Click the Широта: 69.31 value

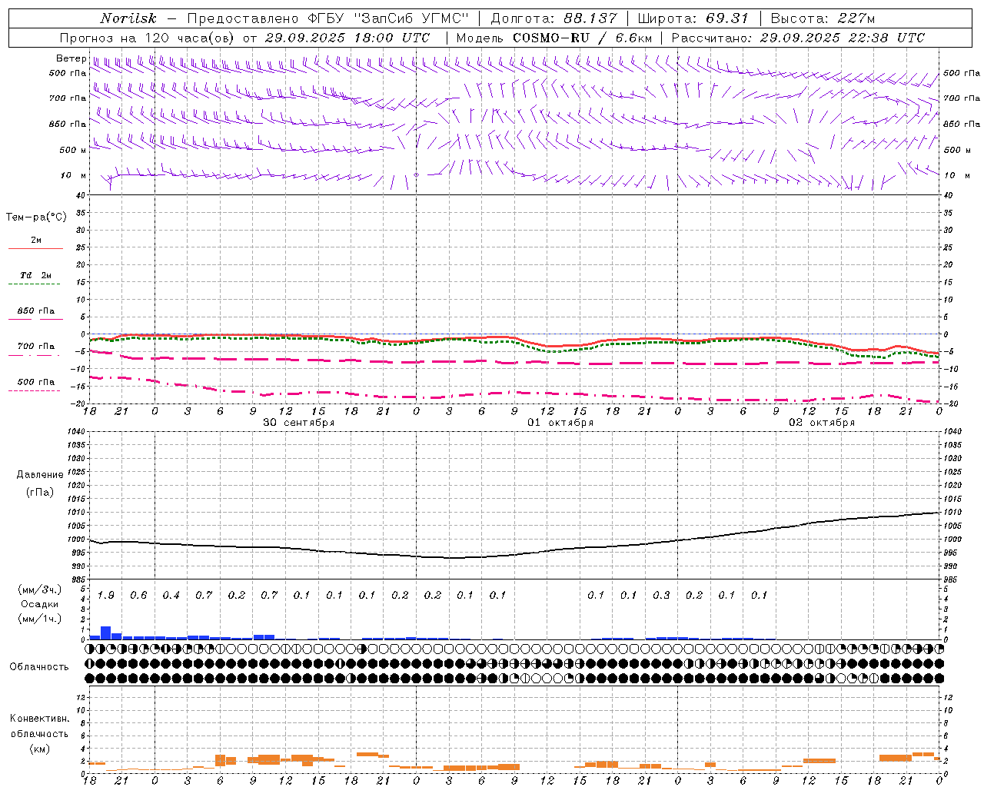pos(693,18)
